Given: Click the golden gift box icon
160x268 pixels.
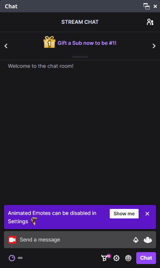Looking at the screenshot, I should (x=50, y=42).
